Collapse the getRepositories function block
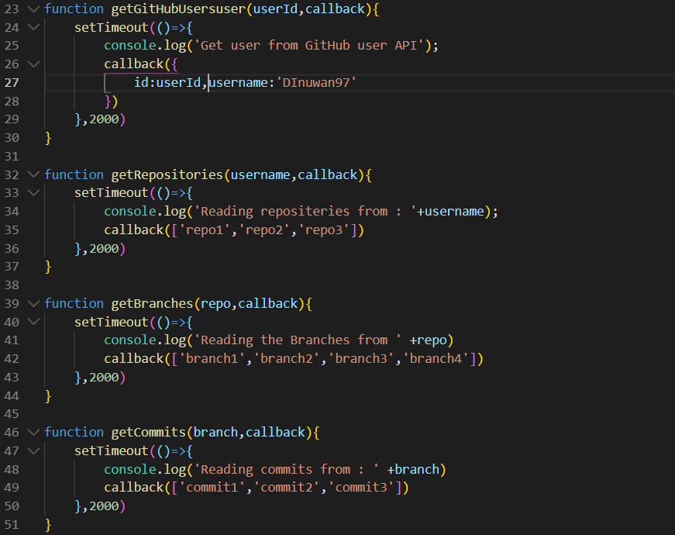 [x=33, y=174]
